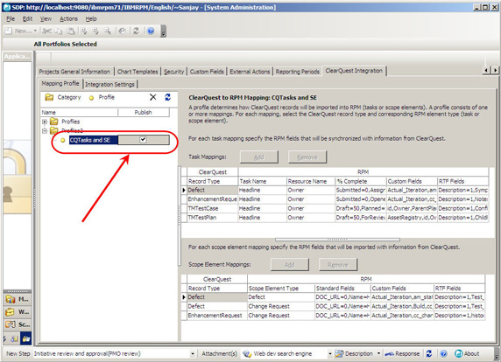Switch to Reporting Periods tab

[x=298, y=72]
